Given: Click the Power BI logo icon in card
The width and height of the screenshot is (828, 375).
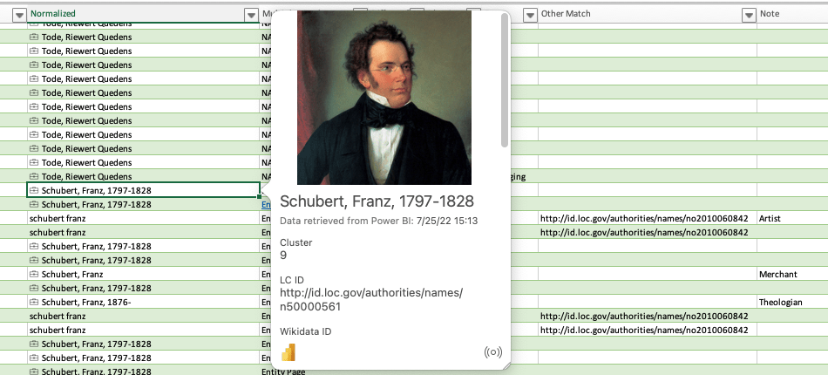Looking at the screenshot, I should [x=288, y=351].
